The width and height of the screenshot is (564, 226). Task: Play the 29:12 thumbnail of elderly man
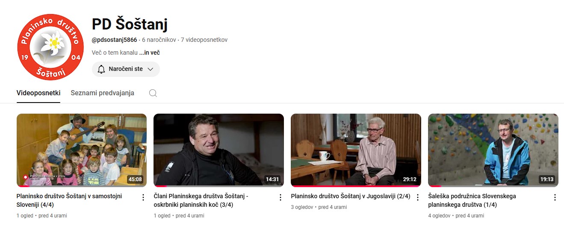(356, 150)
